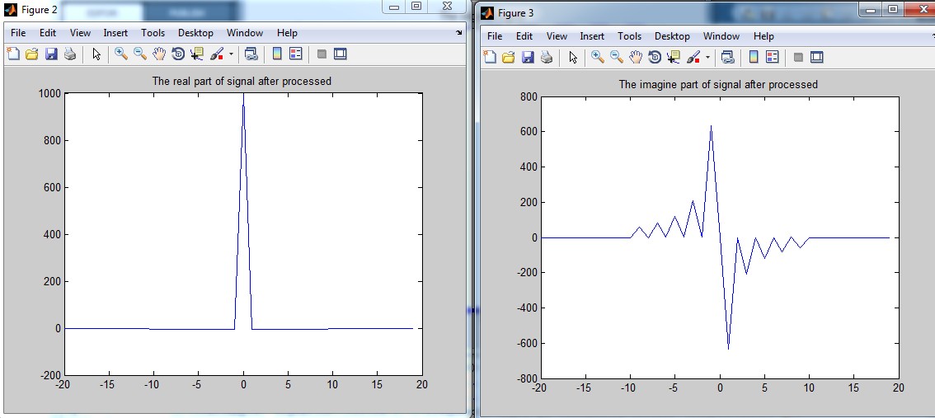Open Help menu in Figure 2

coord(287,33)
